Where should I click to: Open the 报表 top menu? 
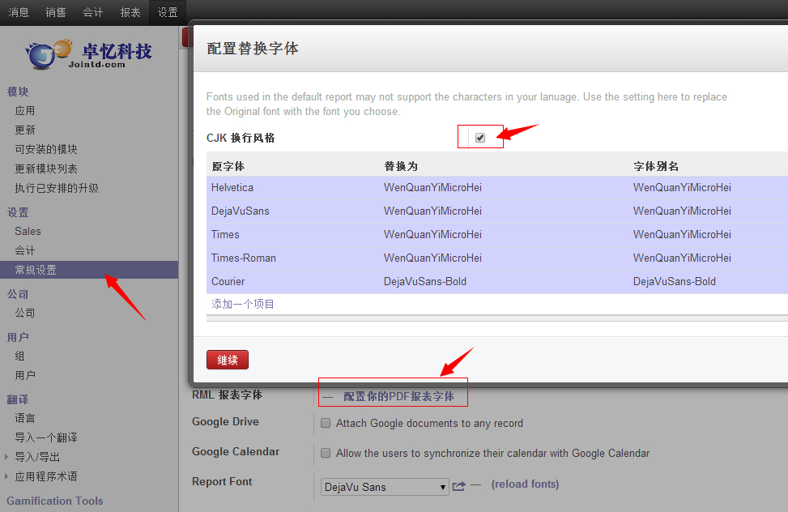(x=130, y=12)
